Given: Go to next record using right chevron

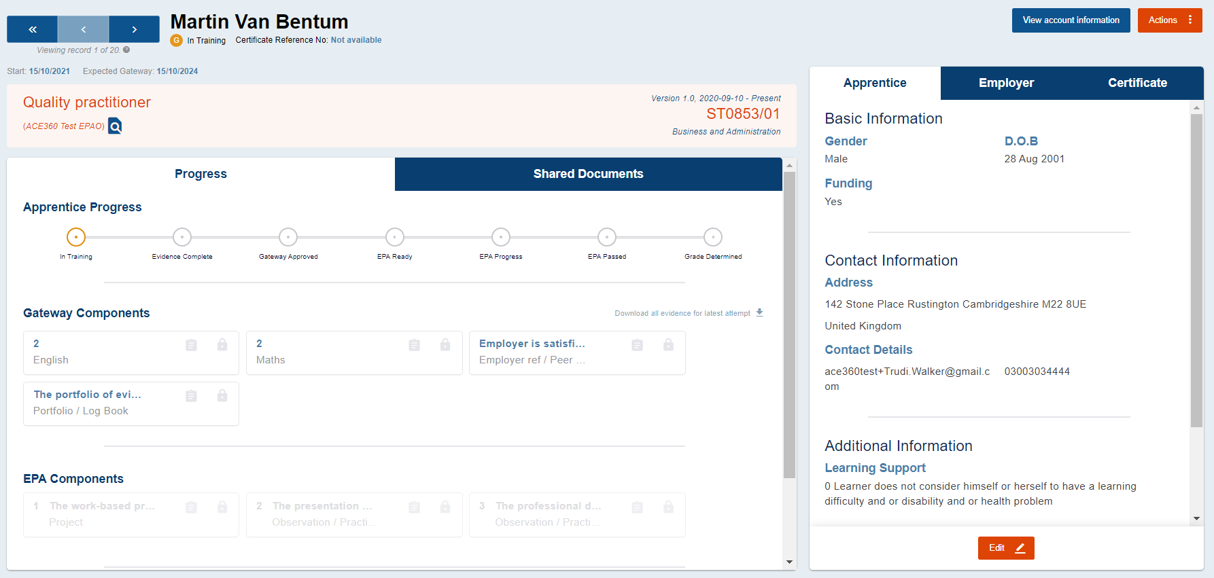Looking at the screenshot, I should (x=134, y=29).
